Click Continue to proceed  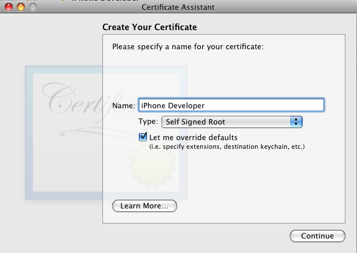[x=318, y=236]
